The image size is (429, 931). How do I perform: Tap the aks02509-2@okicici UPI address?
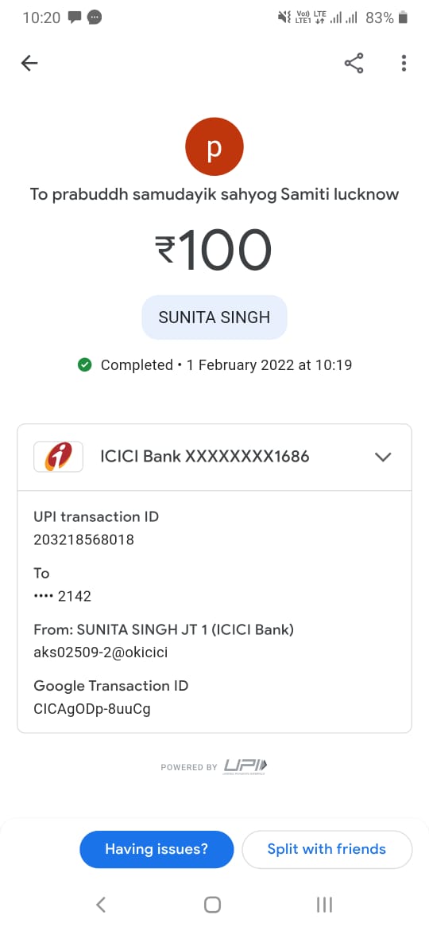point(101,652)
